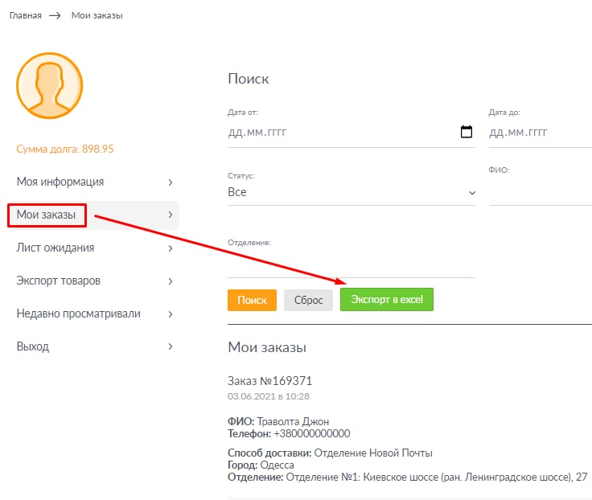Click the ФИО search input field
592x500 pixels.
coord(539,193)
